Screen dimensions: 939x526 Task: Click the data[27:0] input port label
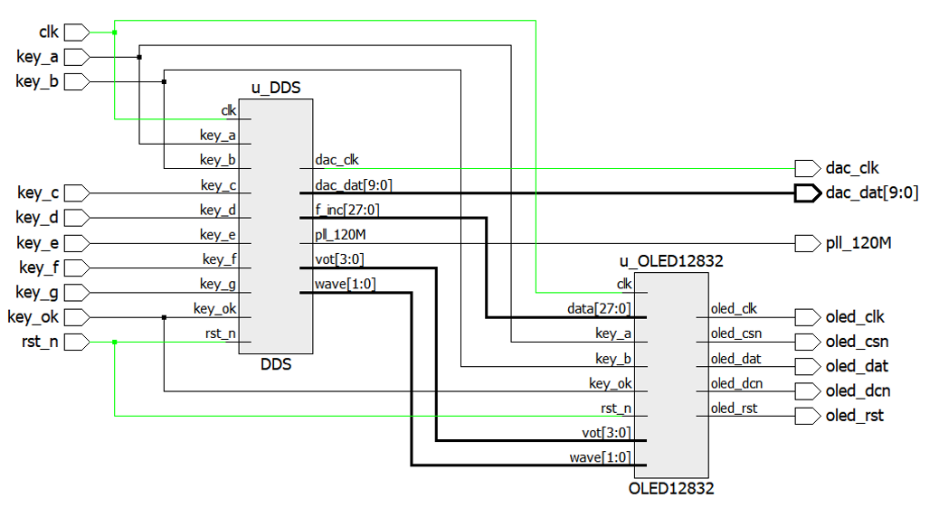pyautogui.click(x=600, y=309)
